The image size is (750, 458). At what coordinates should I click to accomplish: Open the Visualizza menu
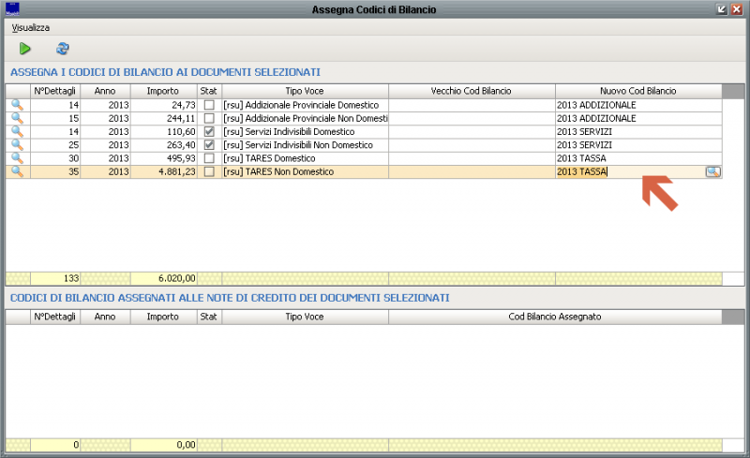(31, 28)
